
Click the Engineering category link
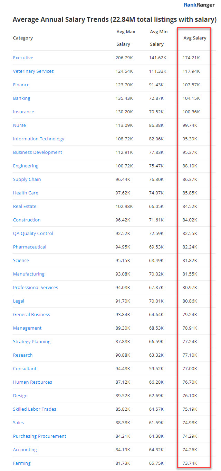coord(26,166)
